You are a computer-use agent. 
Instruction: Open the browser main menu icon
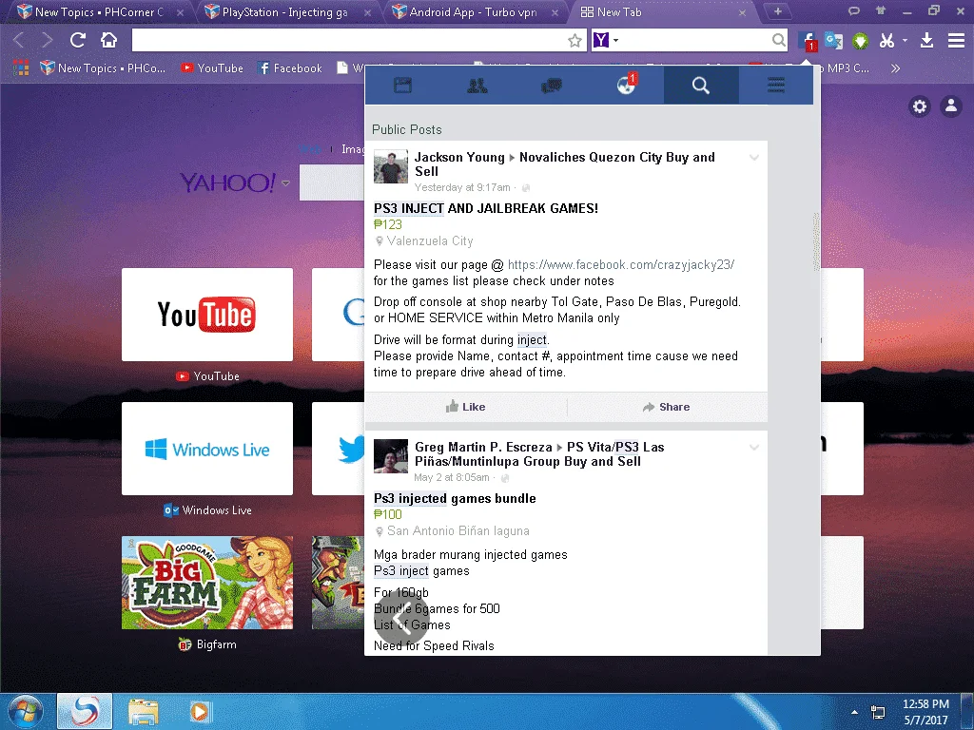pyautogui.click(x=956, y=40)
